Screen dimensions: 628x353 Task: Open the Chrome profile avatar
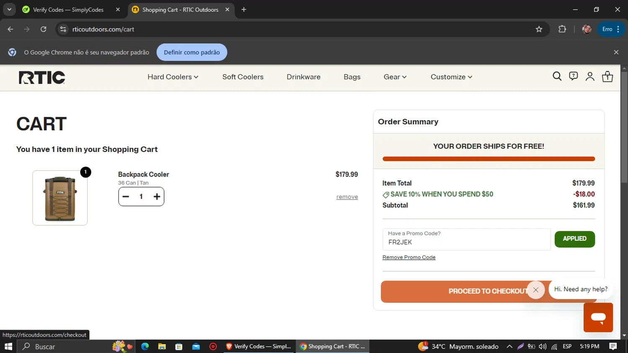click(x=587, y=29)
